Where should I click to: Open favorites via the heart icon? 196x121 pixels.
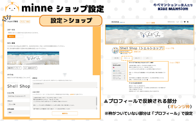point(185,22)
